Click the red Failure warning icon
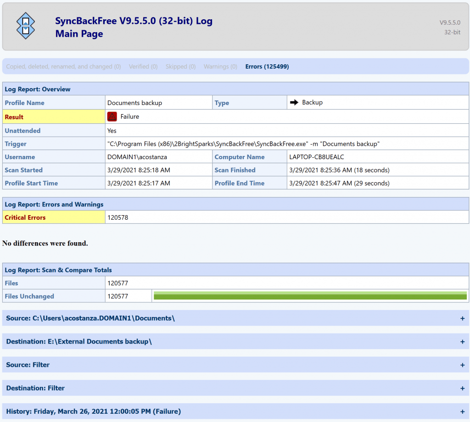Viewport: 470px width, 422px height. 112,117
